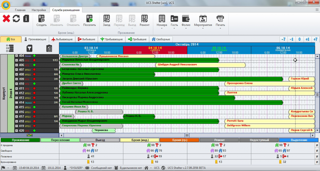
Task: Switch to the Главная tab
Action: point(20,10)
